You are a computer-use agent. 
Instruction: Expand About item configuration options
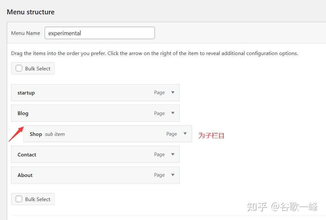[x=173, y=175]
